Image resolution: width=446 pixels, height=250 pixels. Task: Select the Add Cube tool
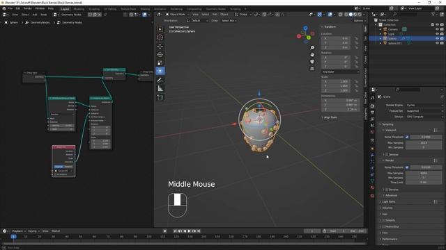click(x=160, y=97)
